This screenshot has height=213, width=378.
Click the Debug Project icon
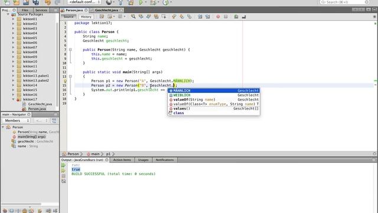[152, 2]
